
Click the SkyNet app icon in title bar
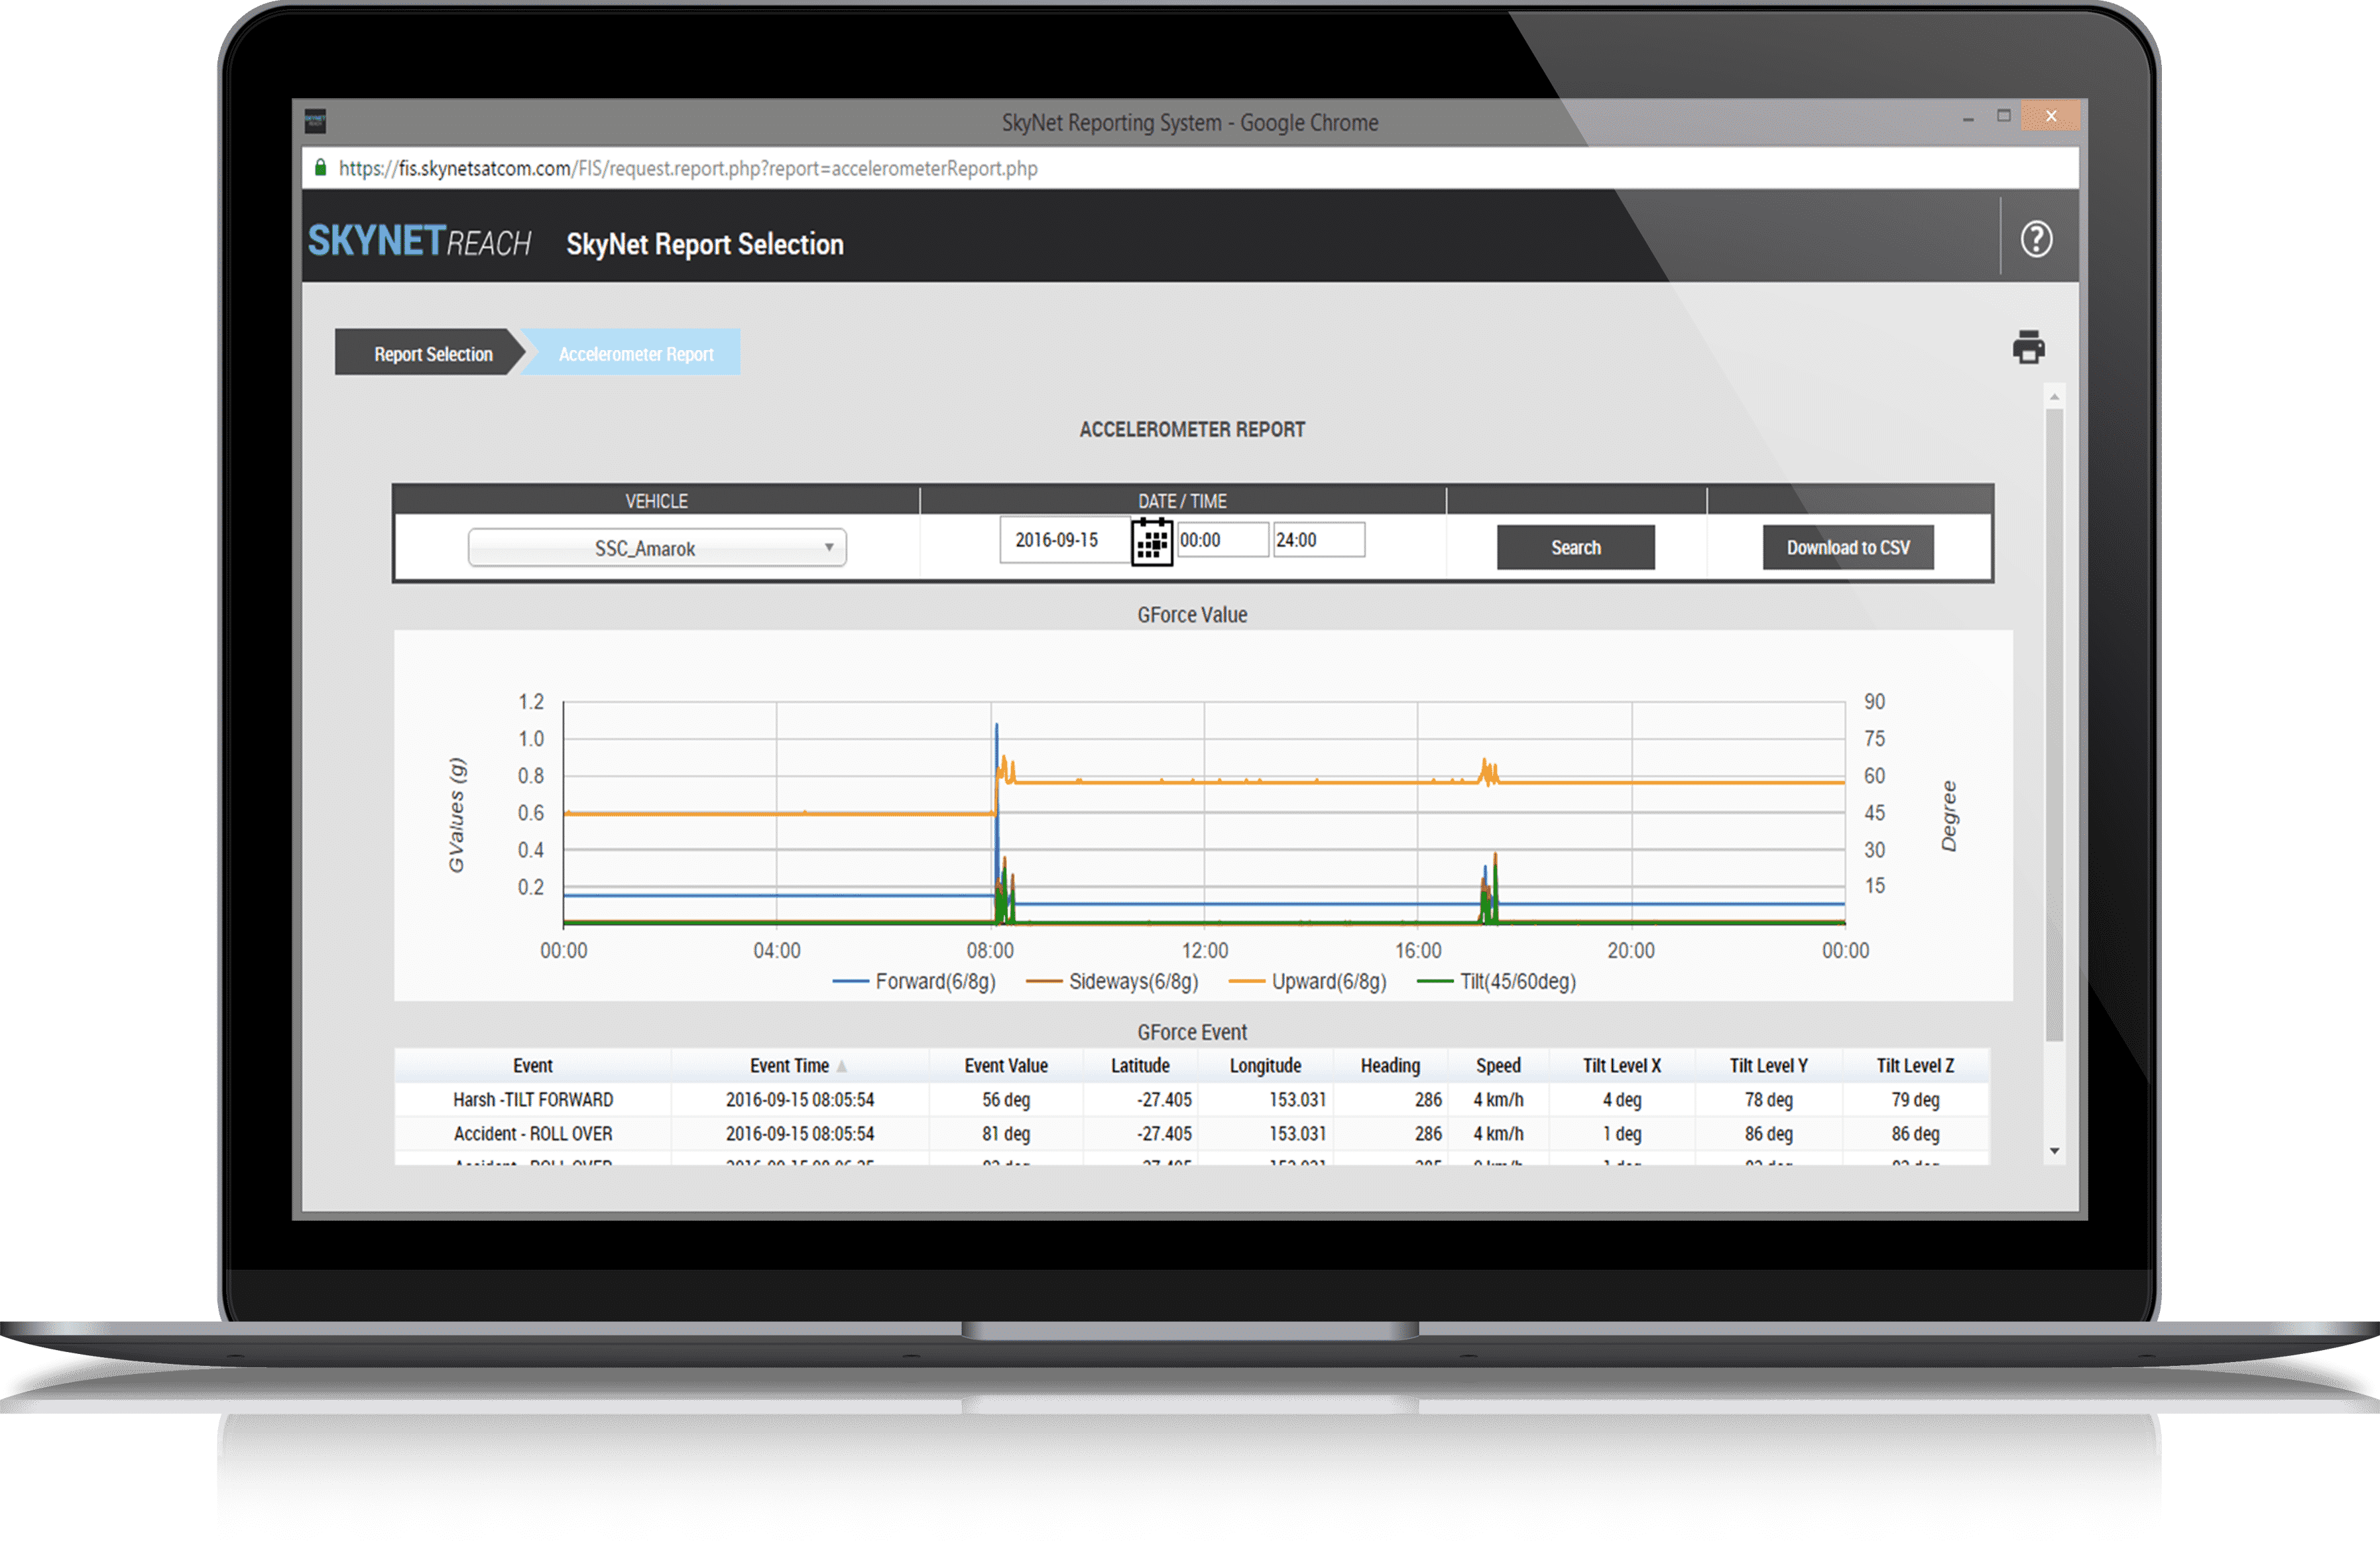click(x=315, y=122)
